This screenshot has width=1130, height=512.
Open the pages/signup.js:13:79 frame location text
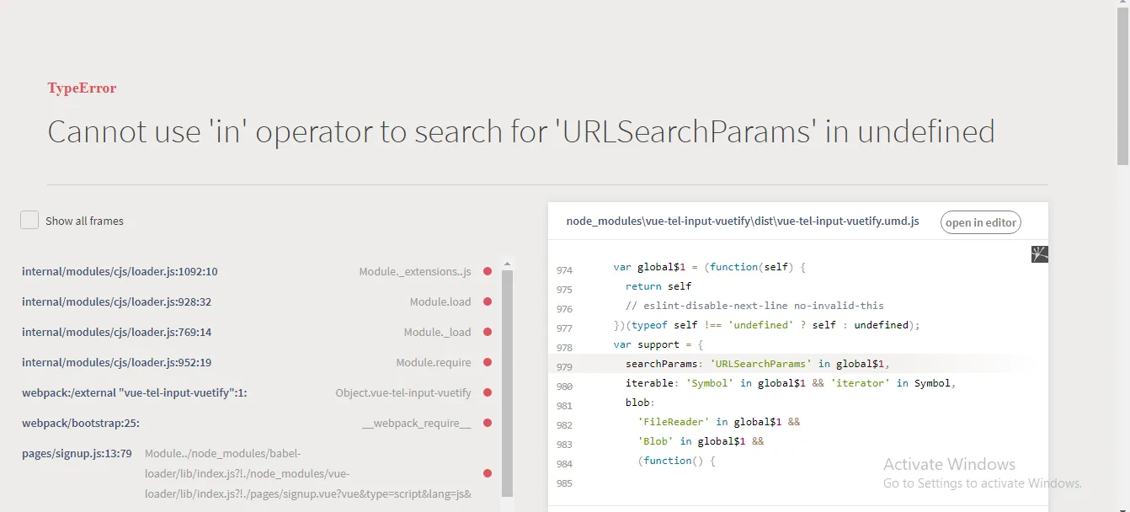coord(77,453)
